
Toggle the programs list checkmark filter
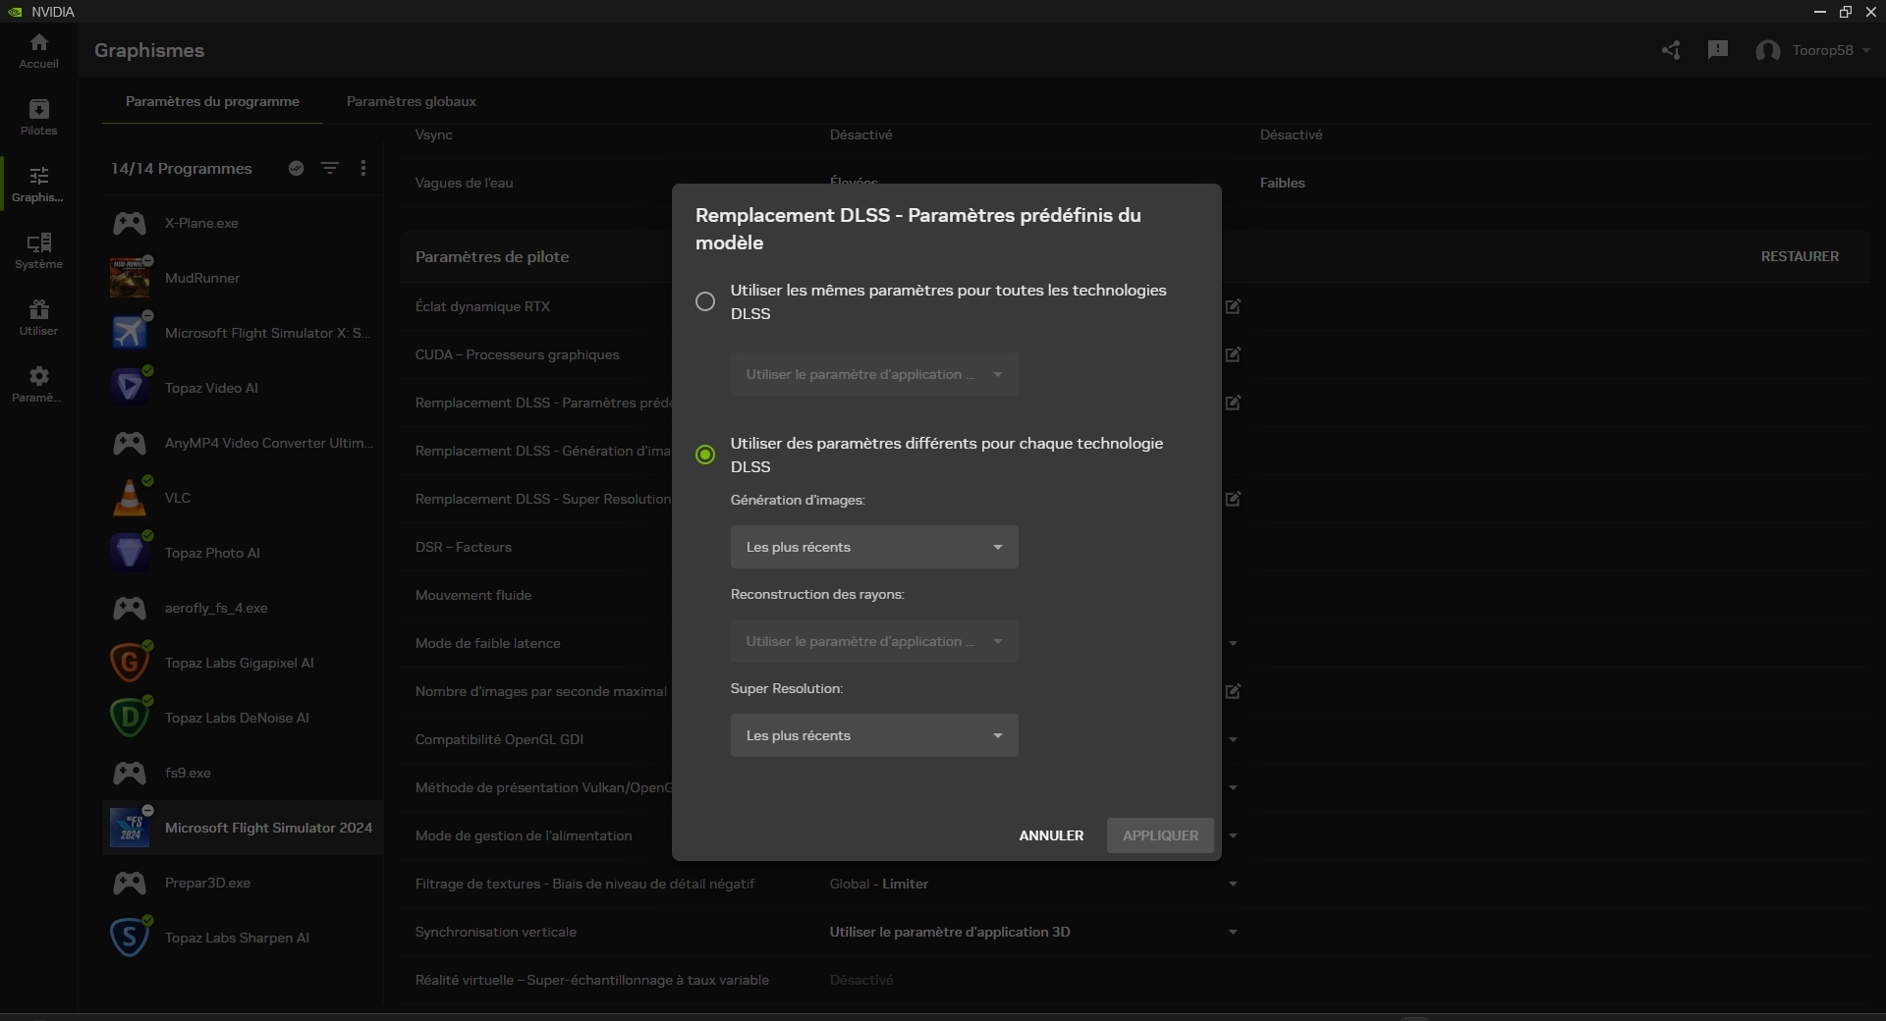296,169
